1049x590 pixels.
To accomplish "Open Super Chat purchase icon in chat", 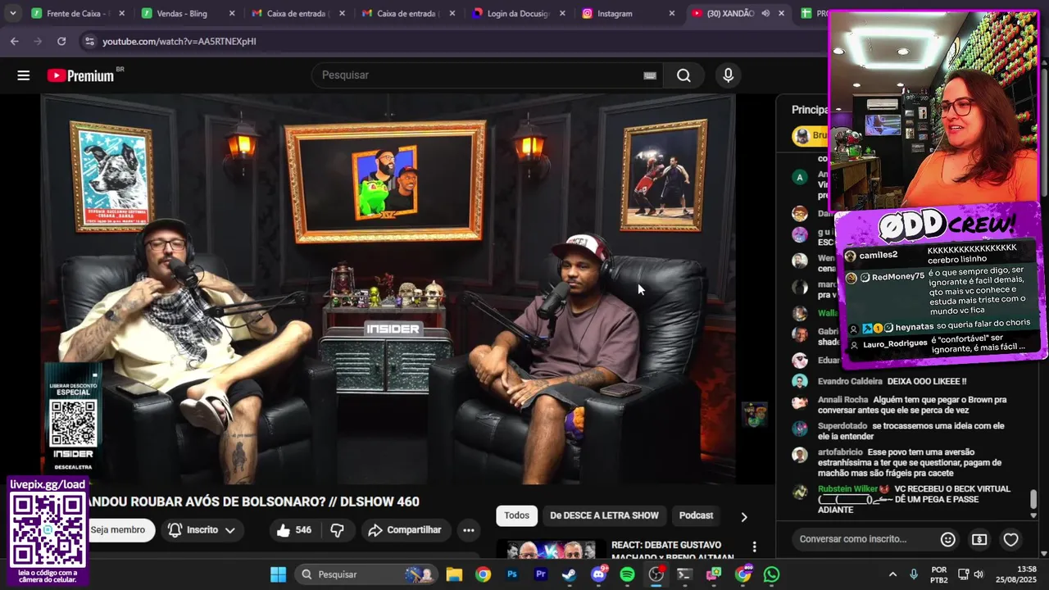I will pyautogui.click(x=979, y=539).
